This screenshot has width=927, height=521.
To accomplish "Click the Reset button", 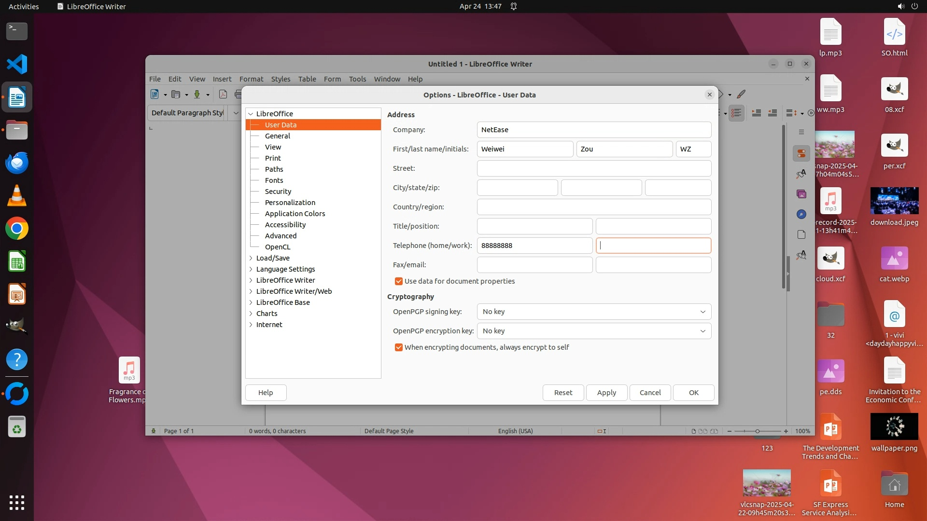I will [563, 393].
